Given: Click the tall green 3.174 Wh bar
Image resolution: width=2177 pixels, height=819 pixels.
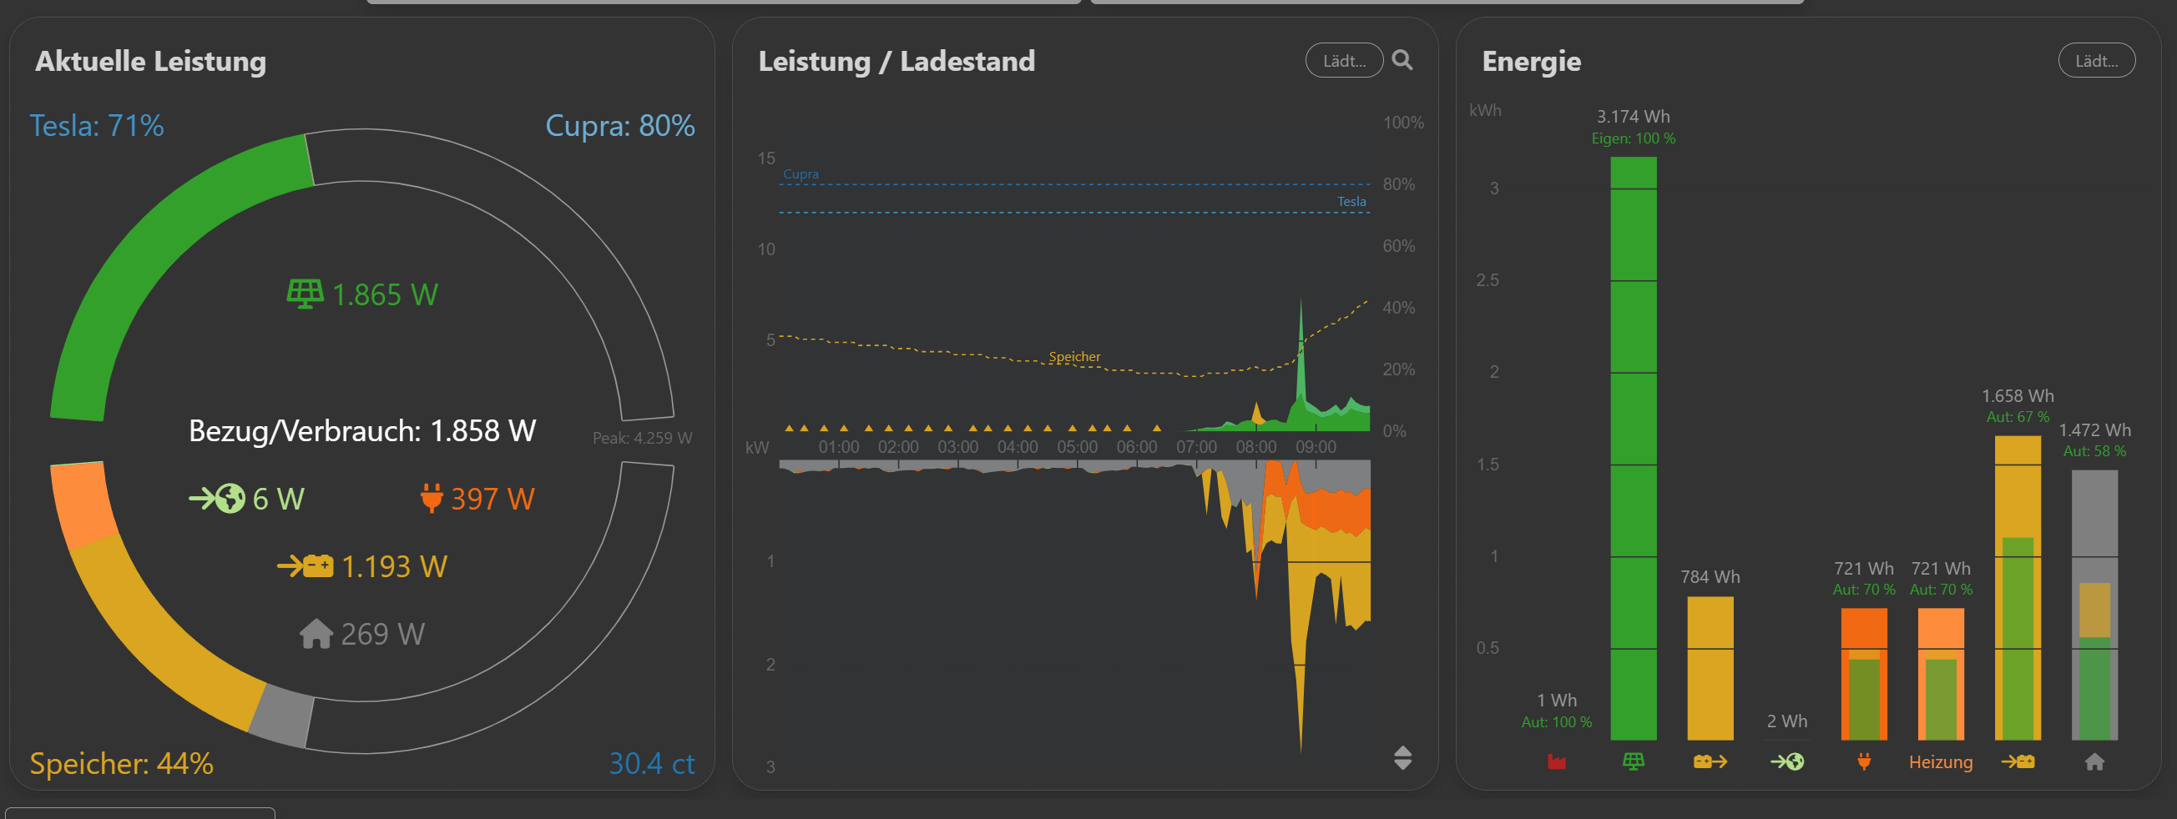Looking at the screenshot, I should point(1634,449).
